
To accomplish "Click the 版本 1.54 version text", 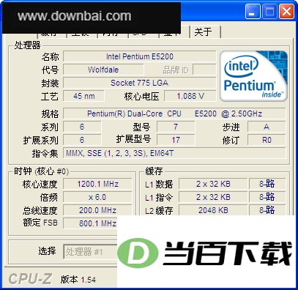I will [x=78, y=280].
